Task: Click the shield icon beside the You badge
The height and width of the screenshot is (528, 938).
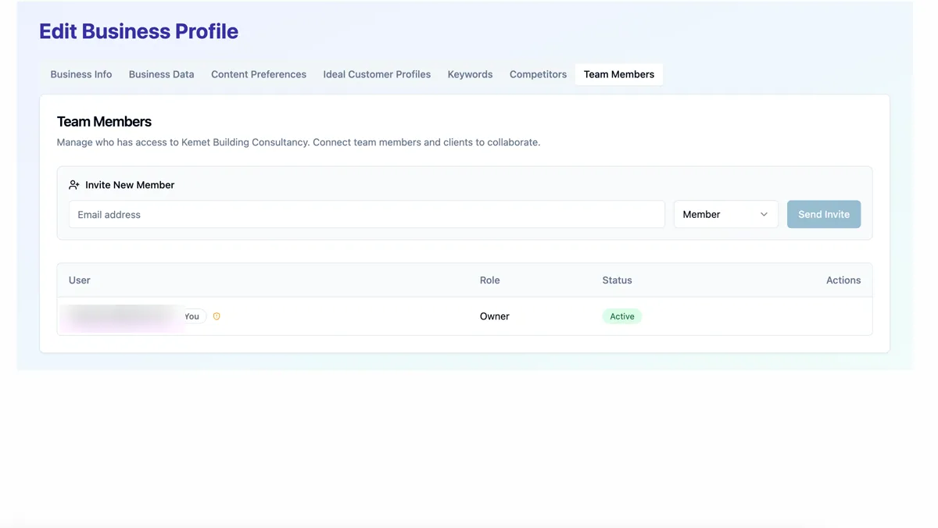Action: tap(217, 316)
